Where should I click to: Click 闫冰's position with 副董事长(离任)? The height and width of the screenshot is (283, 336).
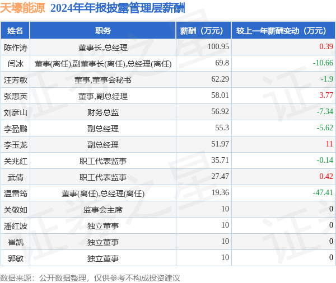[103, 64]
